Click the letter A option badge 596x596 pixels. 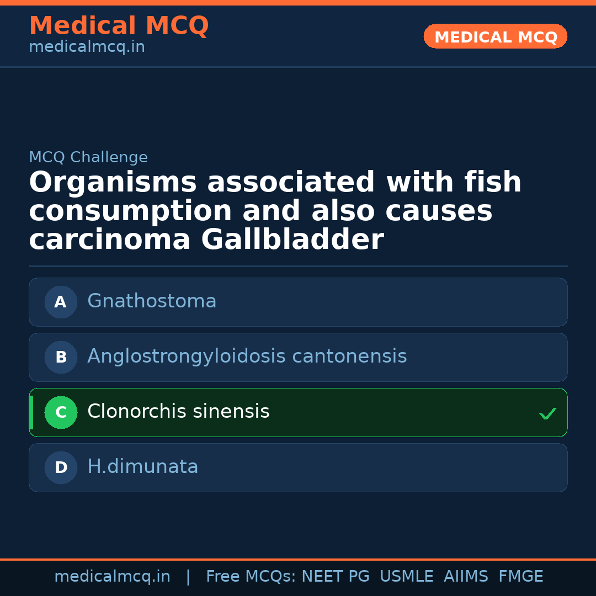(x=61, y=302)
